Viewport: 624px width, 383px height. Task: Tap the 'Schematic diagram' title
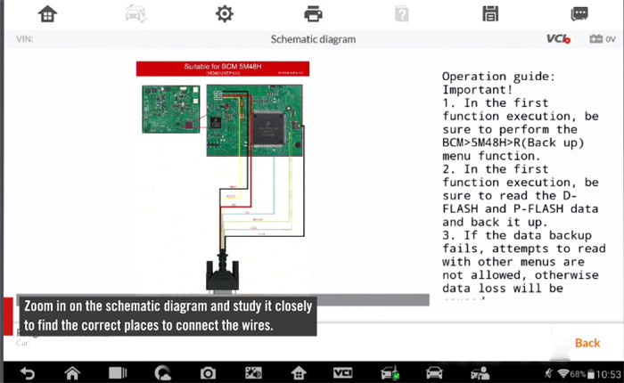coord(313,39)
